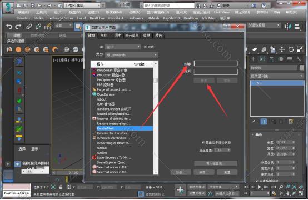
Task: Click the save file icon in quick access toolbar
Action: (x=33, y=6)
